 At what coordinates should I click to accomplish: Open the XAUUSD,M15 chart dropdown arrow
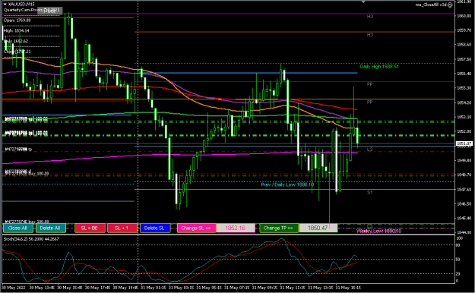5,5
